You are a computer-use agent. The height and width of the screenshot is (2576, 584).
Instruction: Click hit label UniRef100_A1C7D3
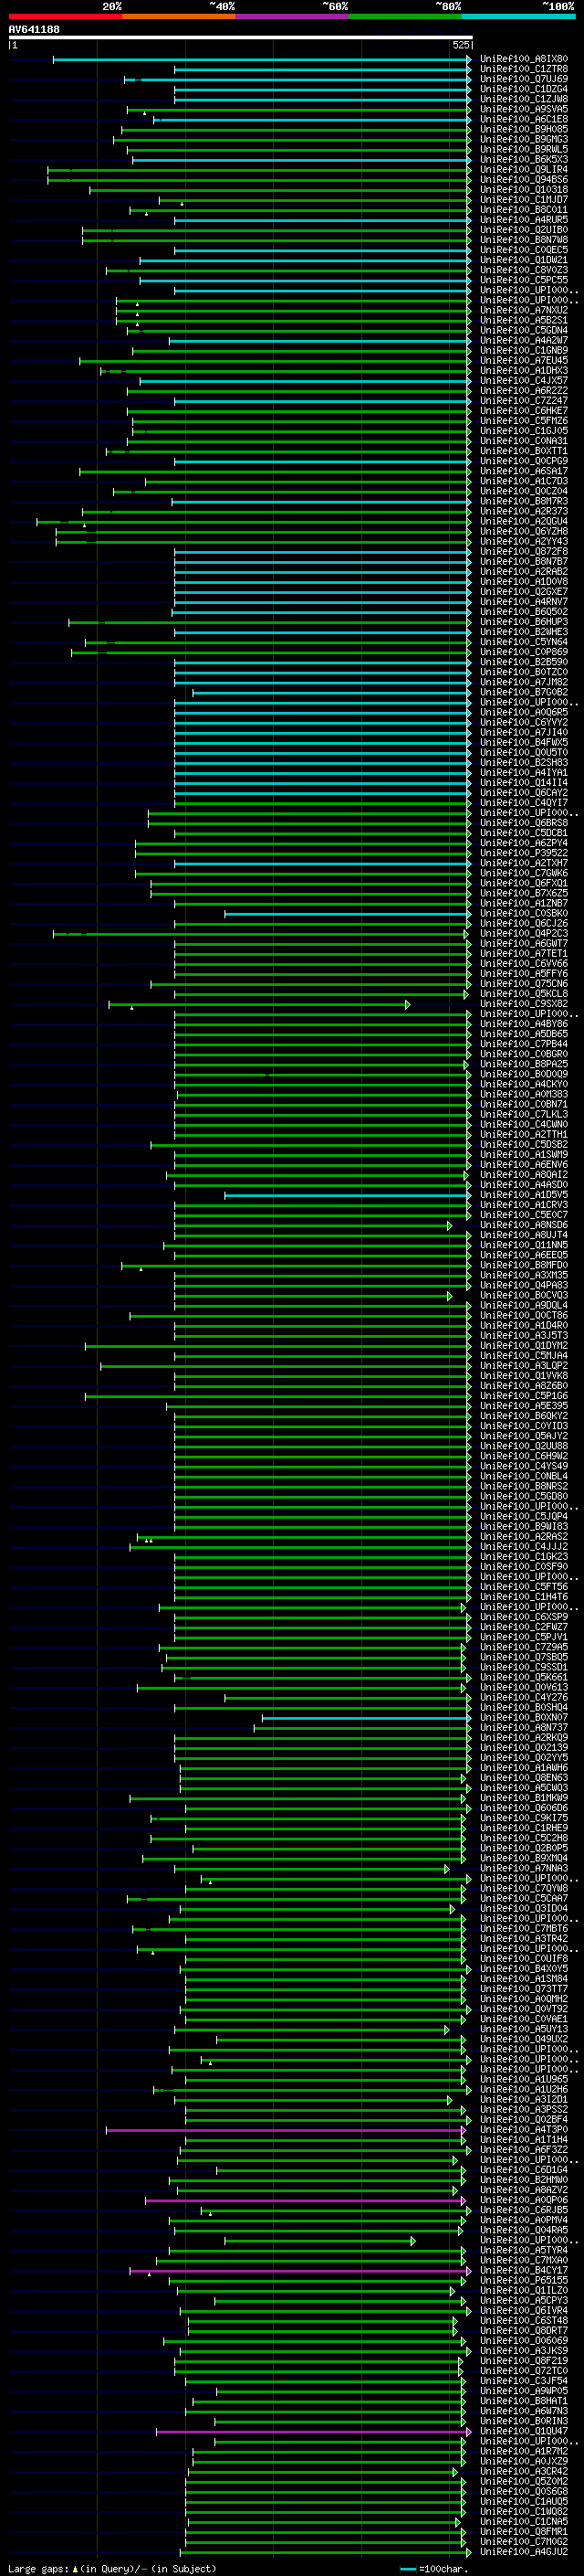(524, 481)
